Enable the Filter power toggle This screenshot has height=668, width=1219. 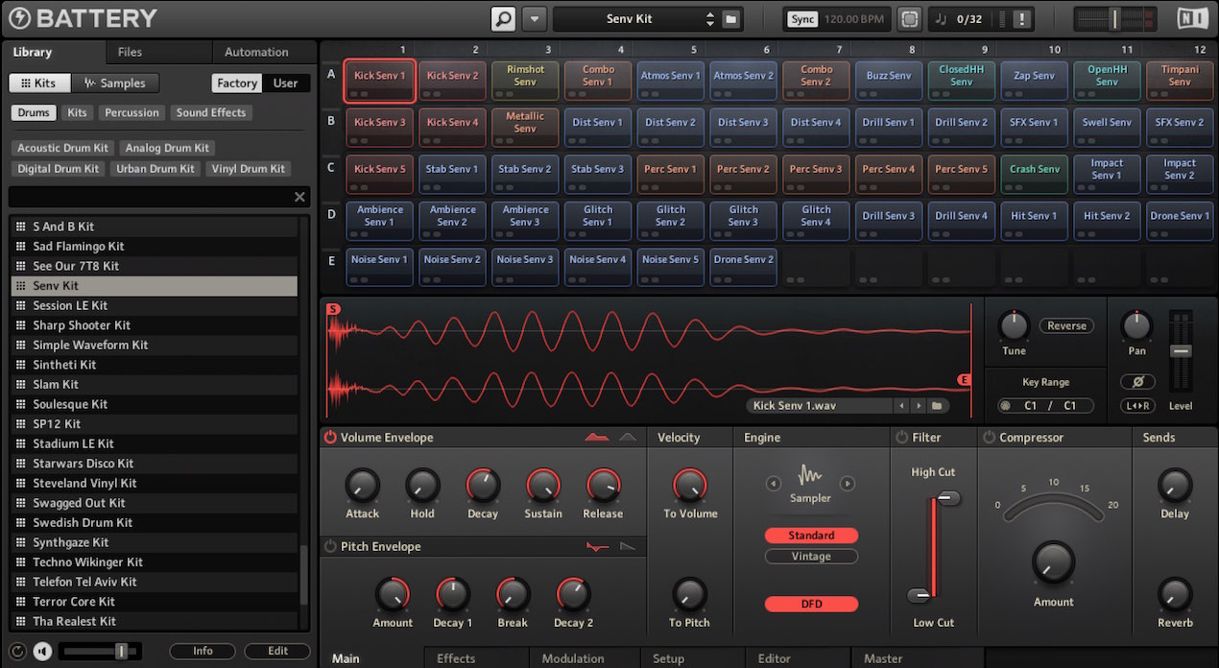coord(901,438)
